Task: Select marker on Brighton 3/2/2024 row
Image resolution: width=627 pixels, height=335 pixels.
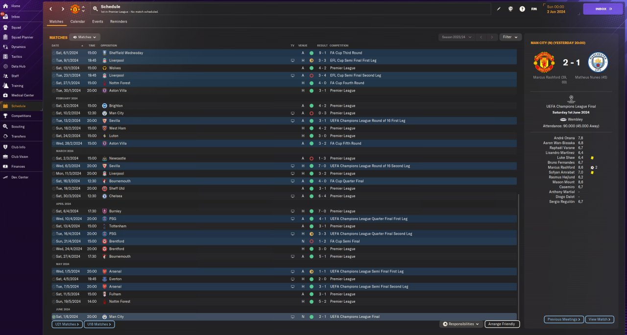Action: tap(54, 106)
